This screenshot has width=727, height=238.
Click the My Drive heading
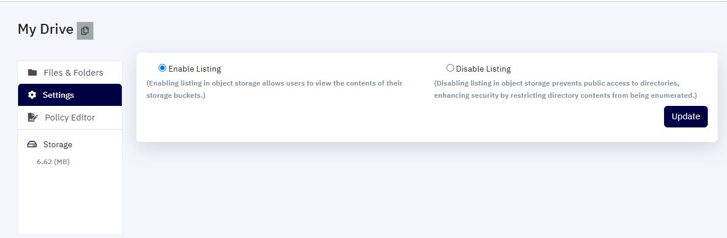[45, 29]
